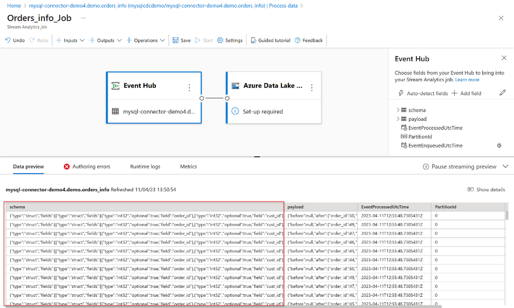Screen dimensions: 514x308
Task: Click the mysql-connector-demo4.d... text in Event Hub node
Action: 159,112
